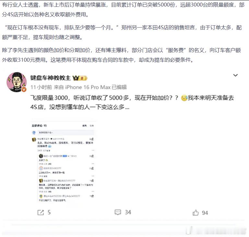The image size is (249, 237).
Task: Click the paragraph starting 有行业人士透露
Action: tap(123, 9)
